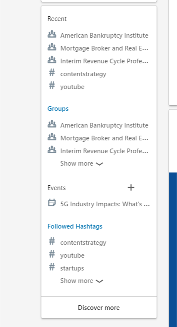177x327 pixels.
Task: Open contentstrategy under Followed Hashtags
Action: tap(83, 243)
